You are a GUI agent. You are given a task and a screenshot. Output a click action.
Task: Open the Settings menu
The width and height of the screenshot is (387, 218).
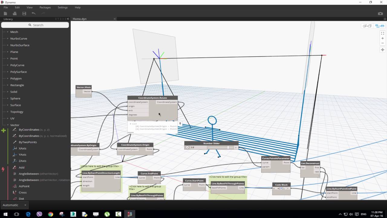coord(63,7)
